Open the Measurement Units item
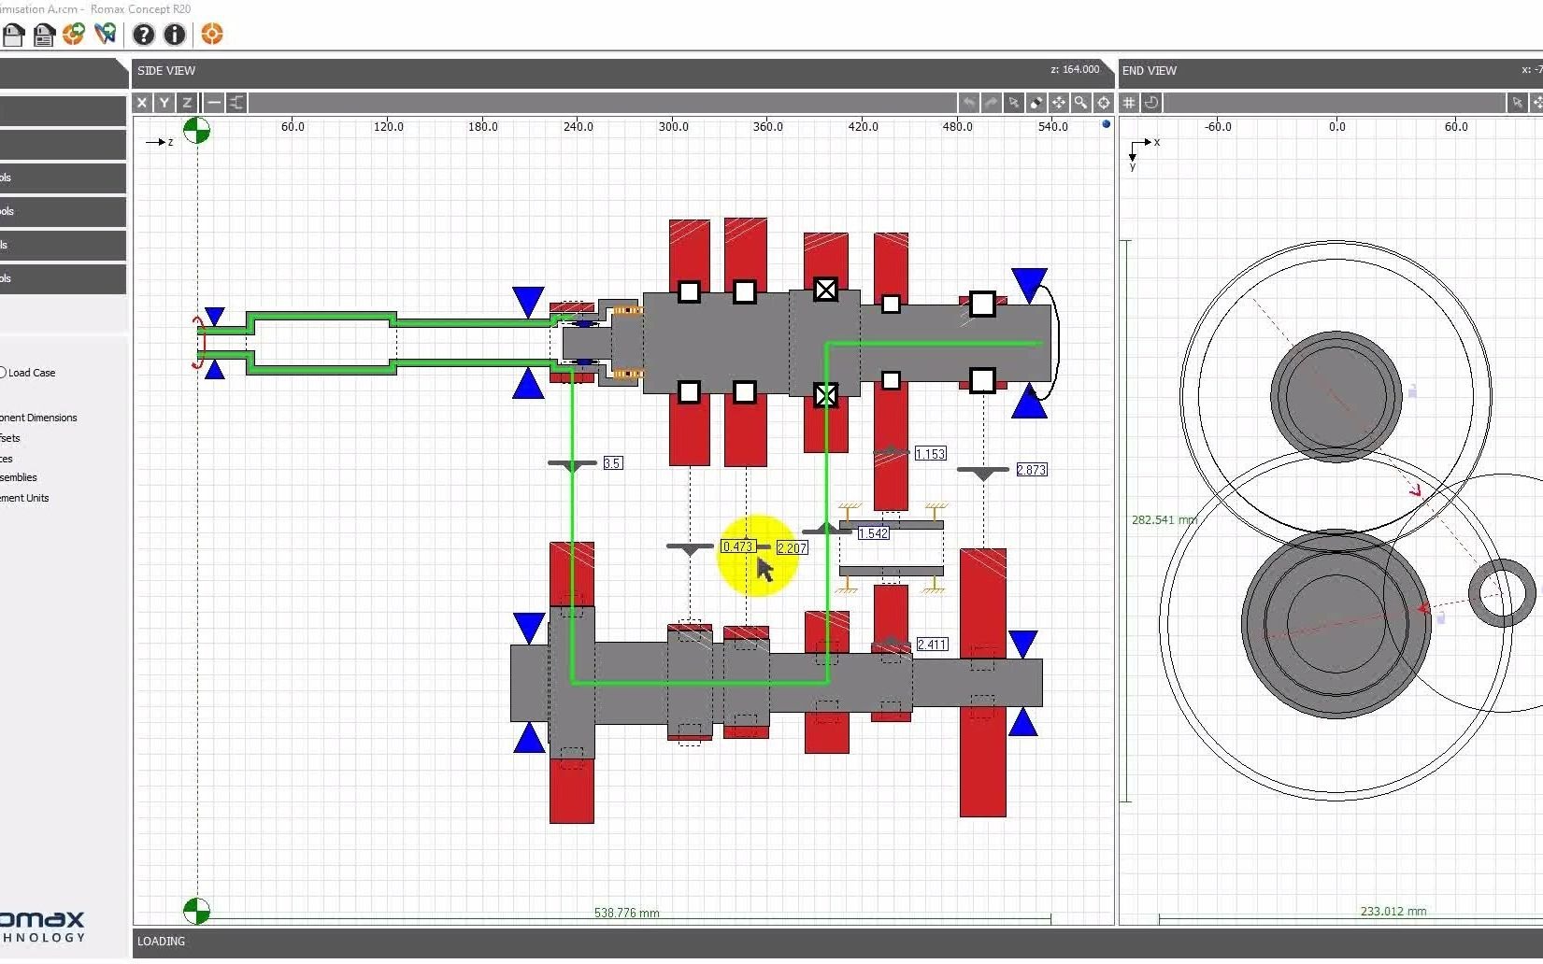 click(x=24, y=498)
